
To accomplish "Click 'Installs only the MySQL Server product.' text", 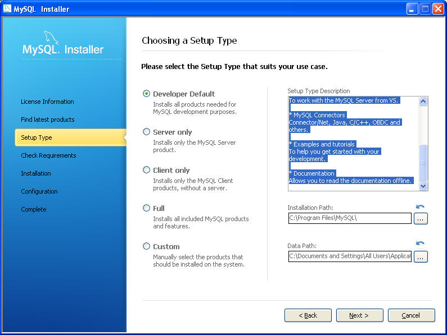I will click(195, 146).
